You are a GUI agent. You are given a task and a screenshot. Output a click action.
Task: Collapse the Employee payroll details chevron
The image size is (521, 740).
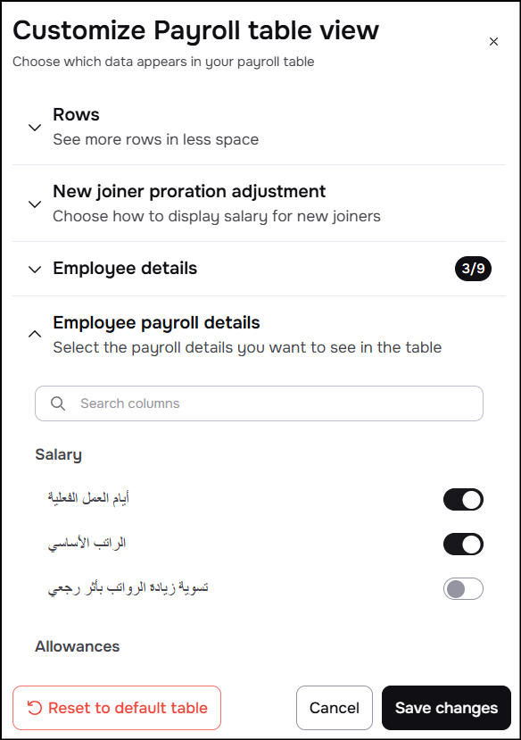(x=35, y=334)
